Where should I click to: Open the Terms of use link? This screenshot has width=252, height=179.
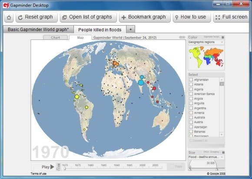39,173
